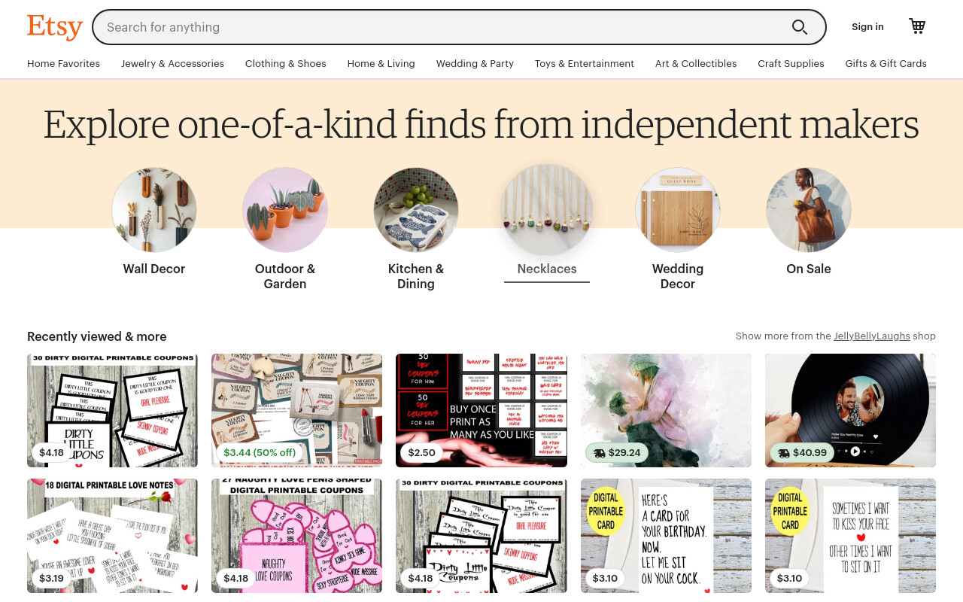Focus the Search for anything field
Image resolution: width=963 pixels, height=602 pixels.
(x=444, y=27)
